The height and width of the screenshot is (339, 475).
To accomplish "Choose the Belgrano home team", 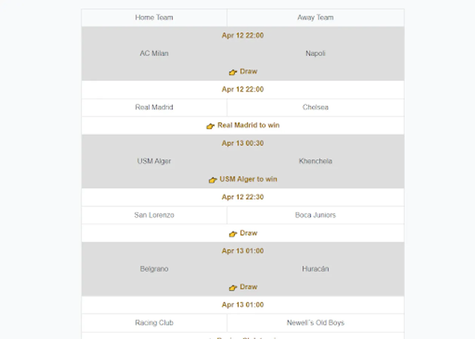I will point(154,269).
